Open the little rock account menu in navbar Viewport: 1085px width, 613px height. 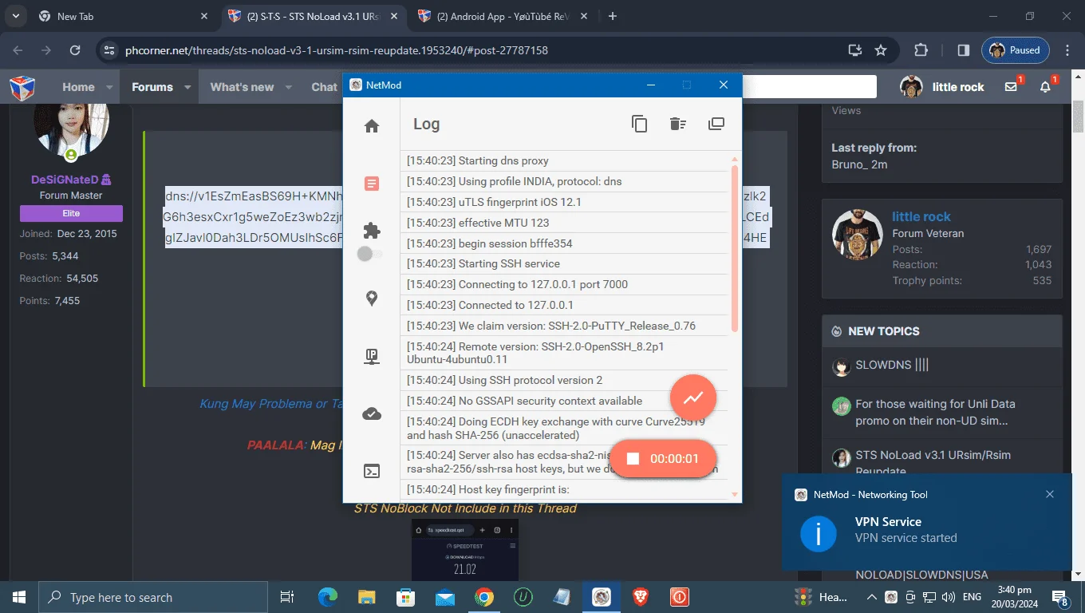pyautogui.click(x=942, y=87)
